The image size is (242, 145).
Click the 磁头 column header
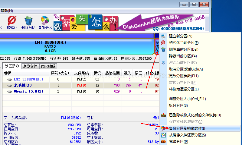(x=127, y=73)
